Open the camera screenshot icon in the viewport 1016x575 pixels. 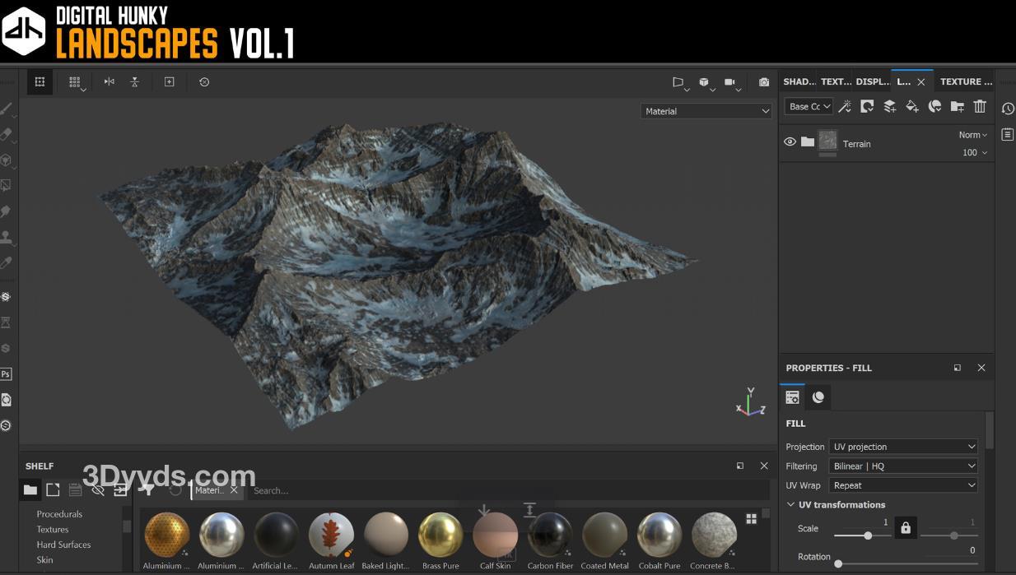(764, 82)
